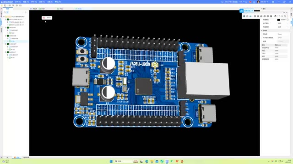Click the second outlined cube icon in the floating view toolbar
This screenshot has width=293, height=164.
(247, 16)
